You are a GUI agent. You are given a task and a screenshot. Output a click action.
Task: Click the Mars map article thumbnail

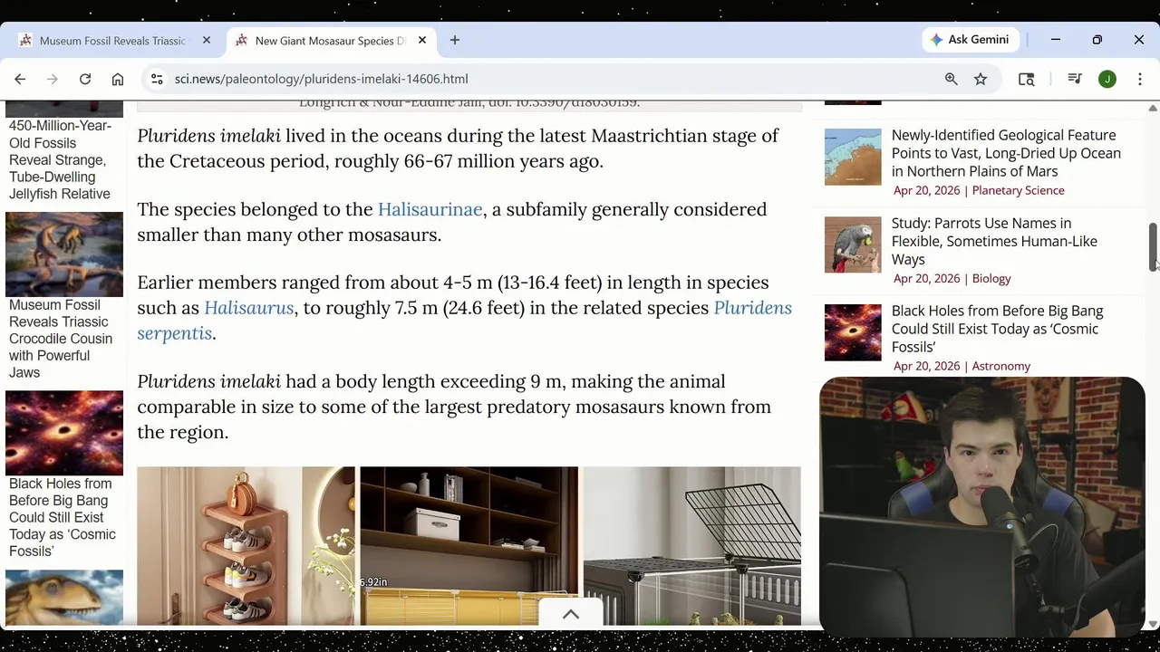[853, 157]
